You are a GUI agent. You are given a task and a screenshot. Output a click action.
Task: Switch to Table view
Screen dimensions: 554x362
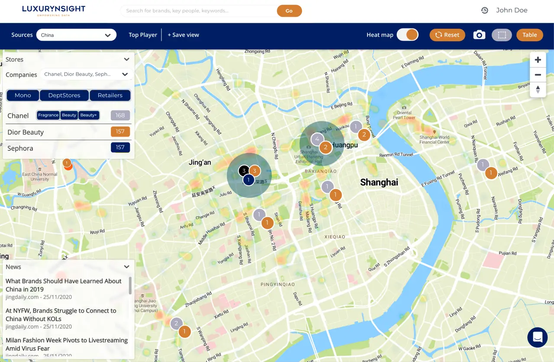coord(529,35)
